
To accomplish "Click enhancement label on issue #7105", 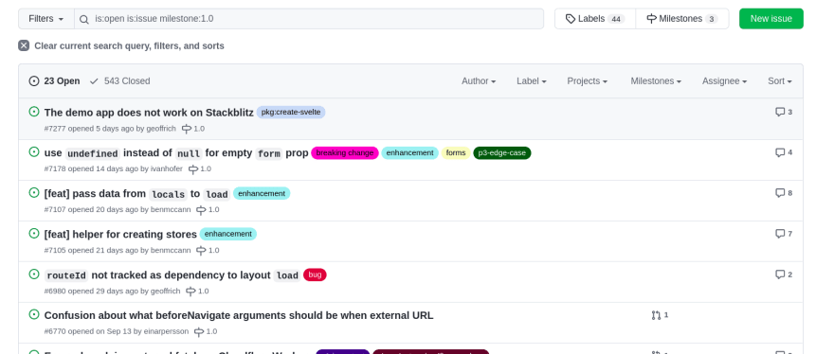I will pos(228,234).
